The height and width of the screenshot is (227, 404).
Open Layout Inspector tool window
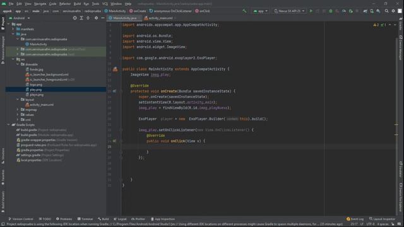point(382,219)
